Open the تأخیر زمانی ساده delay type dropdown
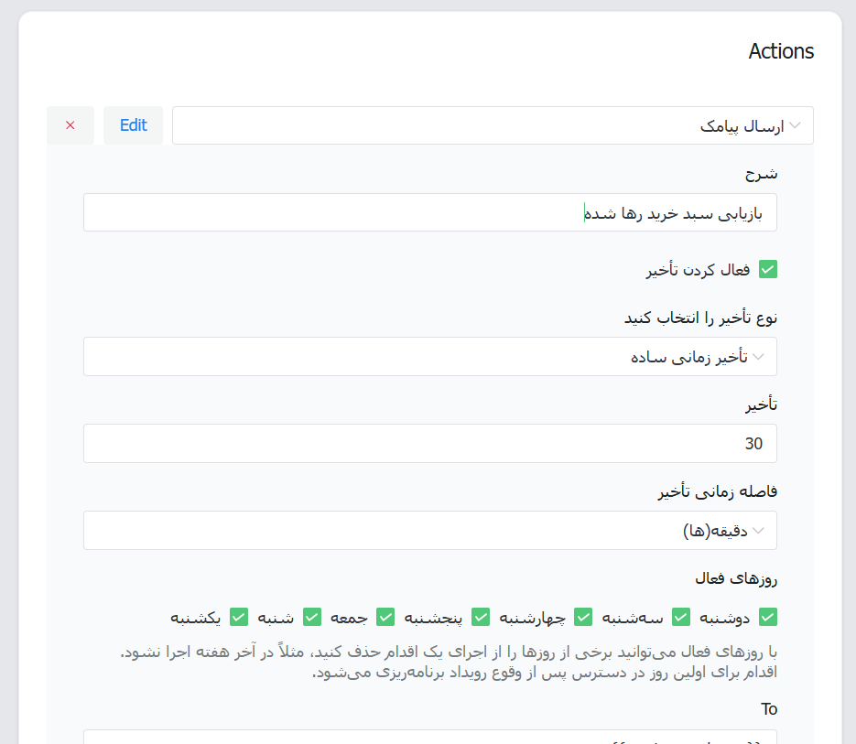856x744 pixels. (429, 357)
